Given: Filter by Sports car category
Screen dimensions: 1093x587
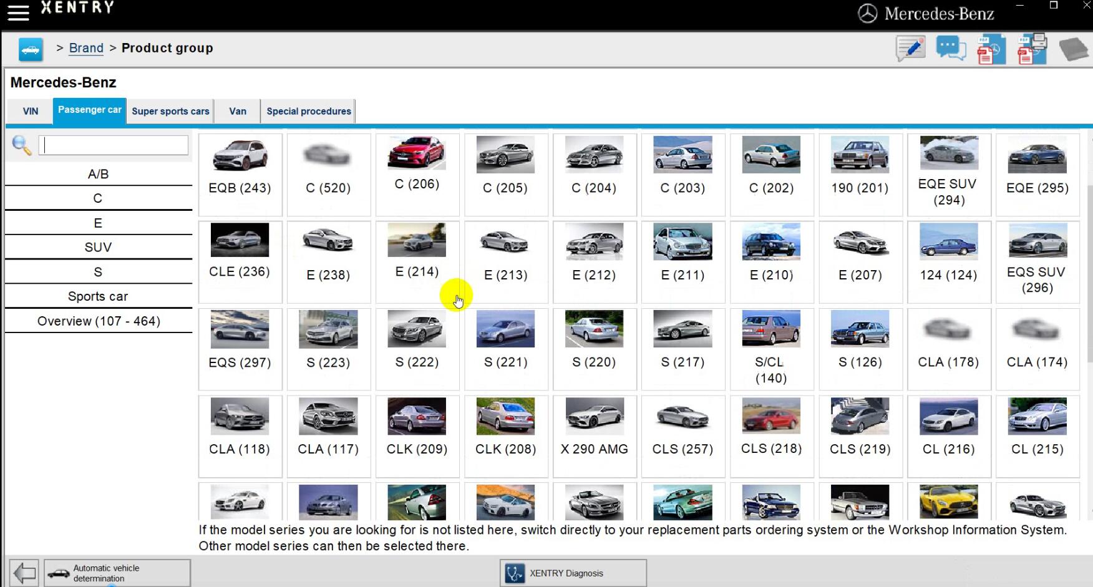Looking at the screenshot, I should click(98, 296).
